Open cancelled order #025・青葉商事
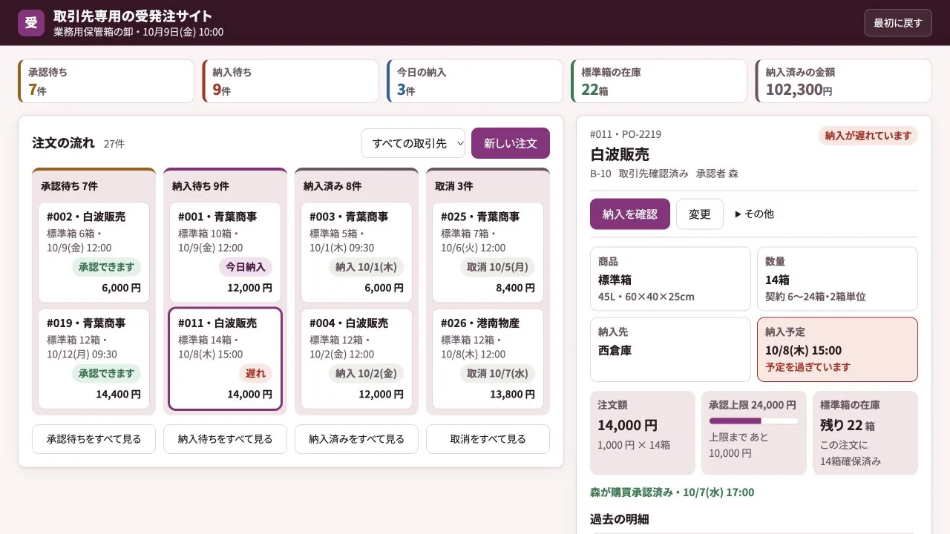This screenshot has width=950, height=534. coord(488,252)
